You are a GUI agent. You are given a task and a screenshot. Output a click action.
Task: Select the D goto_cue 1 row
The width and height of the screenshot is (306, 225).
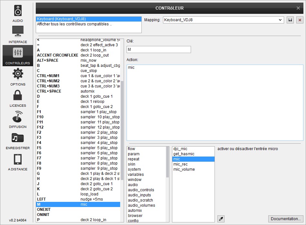(x=78, y=96)
